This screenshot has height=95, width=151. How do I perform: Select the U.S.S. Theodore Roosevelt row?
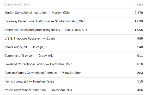click(74, 39)
